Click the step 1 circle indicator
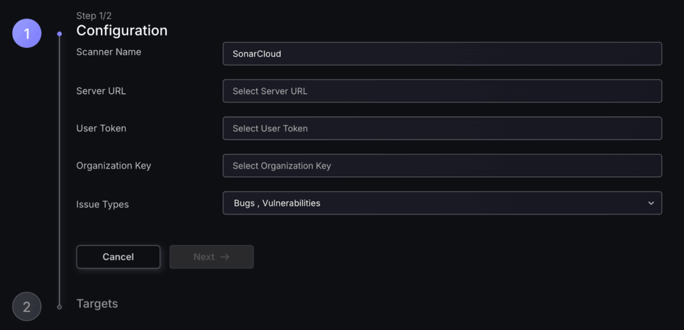 (x=27, y=33)
